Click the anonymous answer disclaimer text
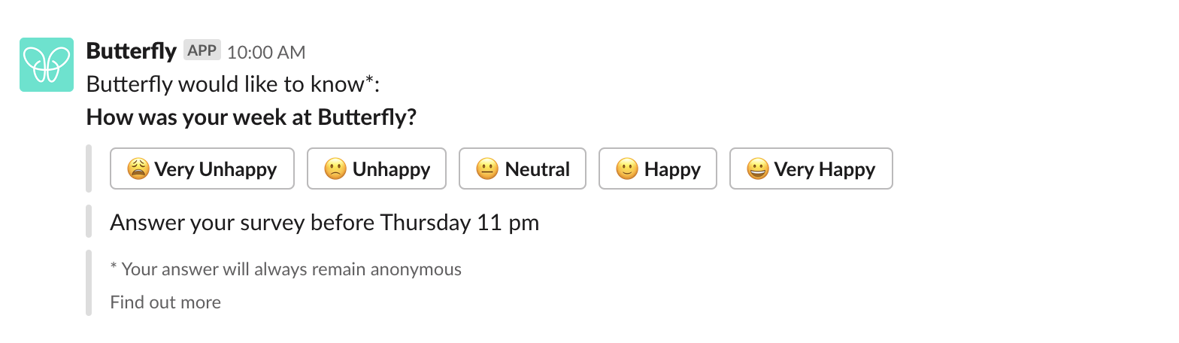This screenshot has height=343, width=1179. (286, 269)
